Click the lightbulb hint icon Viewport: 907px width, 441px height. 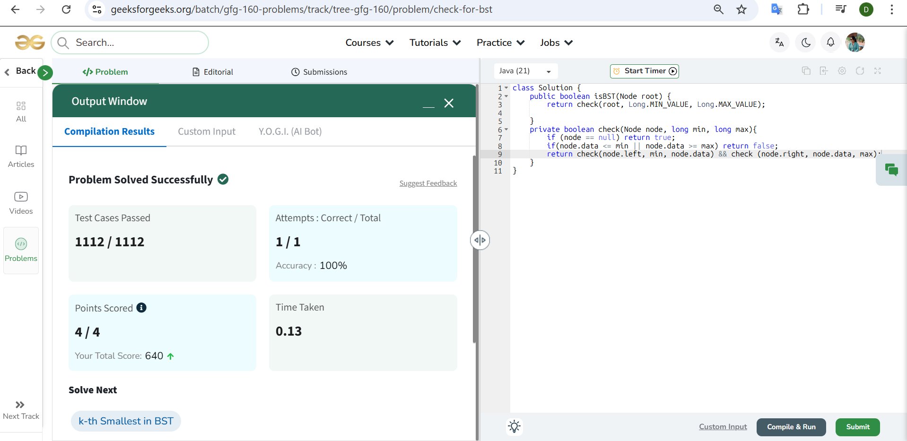[514, 426]
